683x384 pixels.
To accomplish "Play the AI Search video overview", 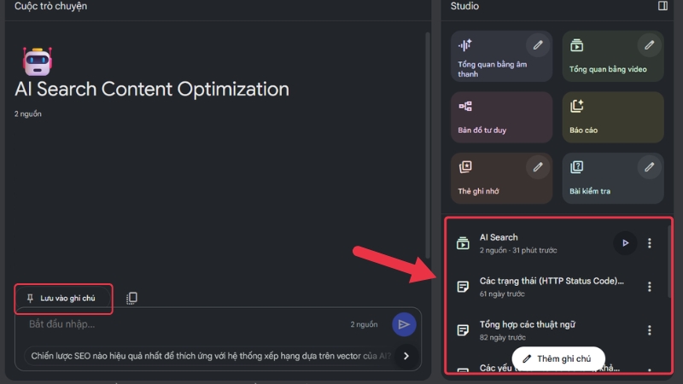I will tap(625, 243).
